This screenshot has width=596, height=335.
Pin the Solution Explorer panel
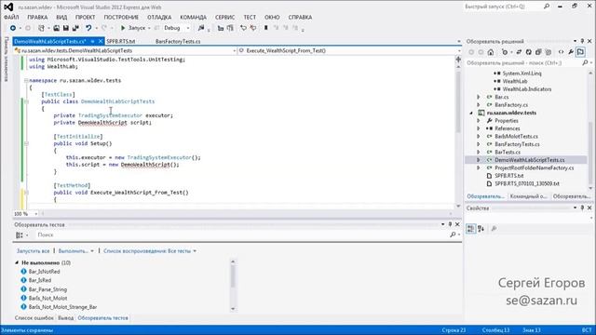582,41
